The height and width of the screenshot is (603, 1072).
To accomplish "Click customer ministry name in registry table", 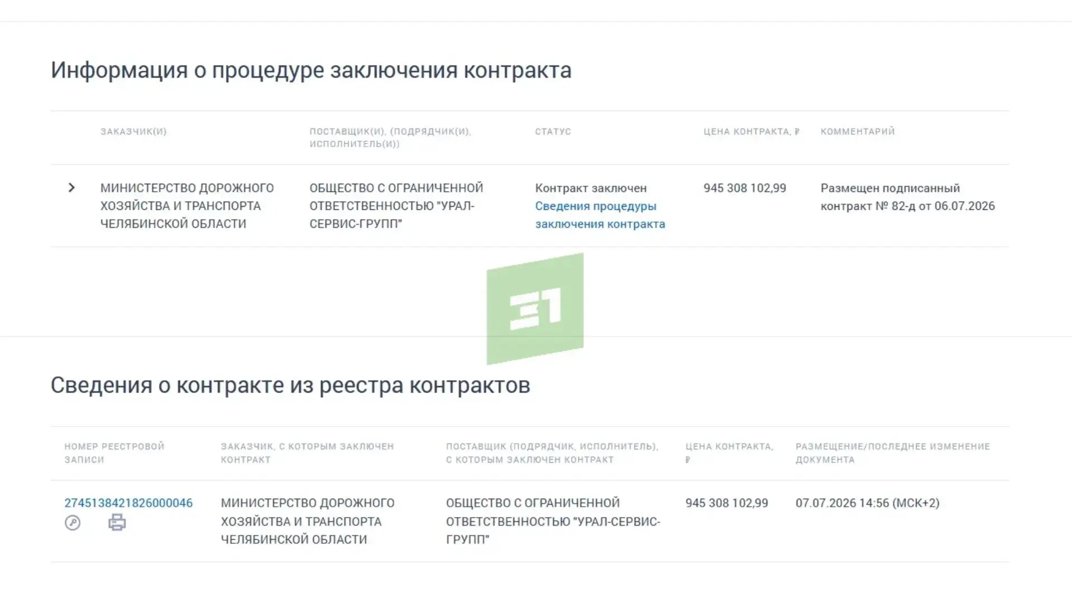I will 308,521.
